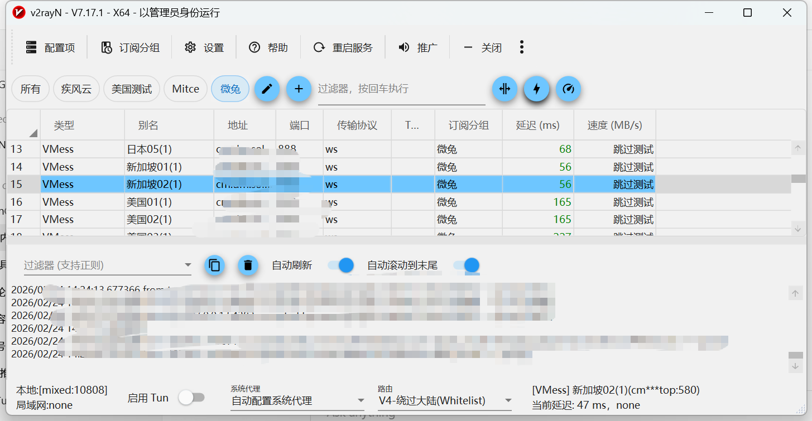Viewport: 812px width, 421px height.
Task: Click the 165 delay value for 美国01(1)
Action: pyautogui.click(x=563, y=202)
